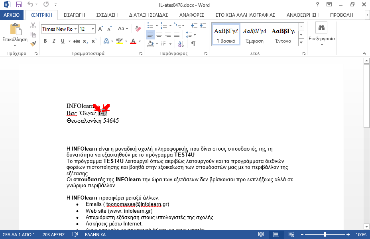Decrease paragraph indent
This screenshot has height=239, width=370.
pos(194,25)
